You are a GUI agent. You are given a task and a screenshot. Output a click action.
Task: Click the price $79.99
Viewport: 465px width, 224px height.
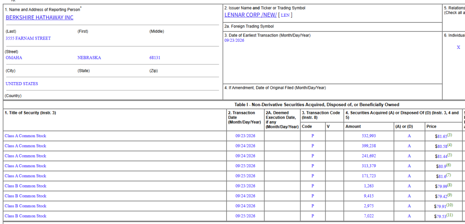pyautogui.click(x=441, y=186)
